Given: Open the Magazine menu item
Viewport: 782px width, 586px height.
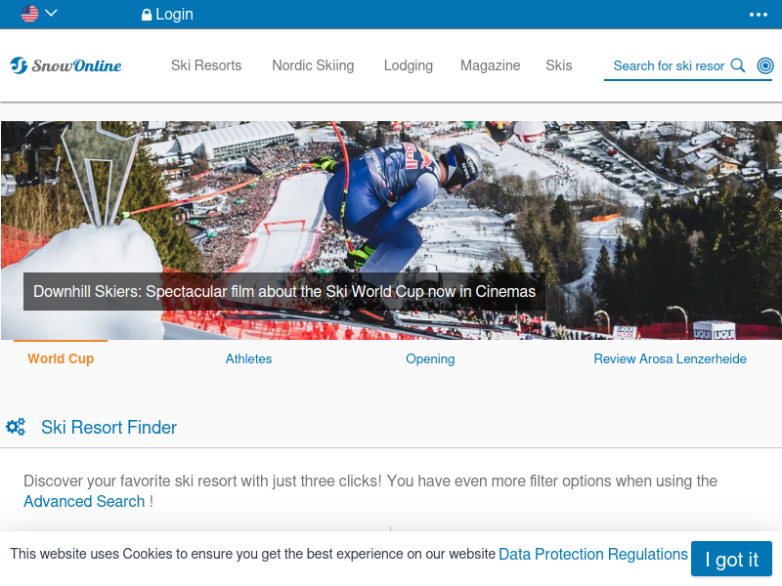Looking at the screenshot, I should click(x=490, y=65).
